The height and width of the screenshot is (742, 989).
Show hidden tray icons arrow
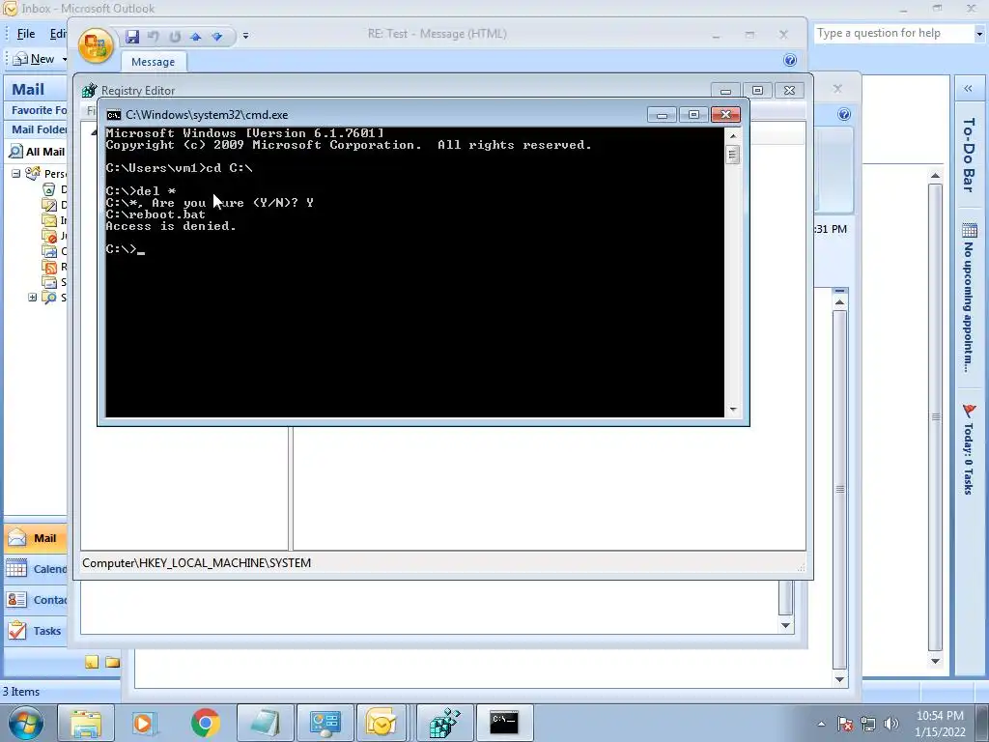(821, 724)
